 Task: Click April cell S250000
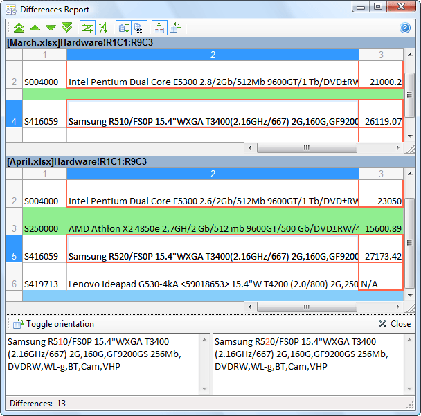coord(44,221)
